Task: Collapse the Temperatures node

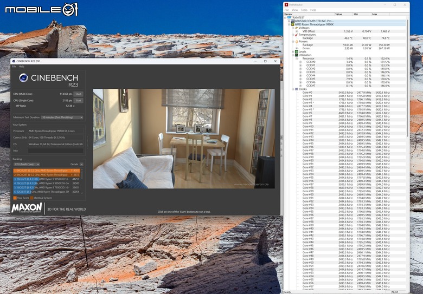Action: 293,35
